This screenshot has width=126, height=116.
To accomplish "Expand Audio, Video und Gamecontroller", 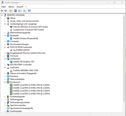I will pyautogui.click(x=5, y=21).
